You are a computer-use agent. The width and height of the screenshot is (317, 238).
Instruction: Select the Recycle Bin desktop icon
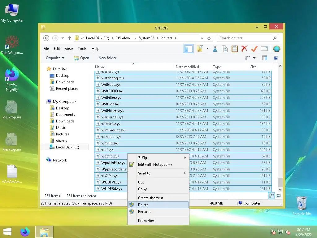[x=302, y=206]
